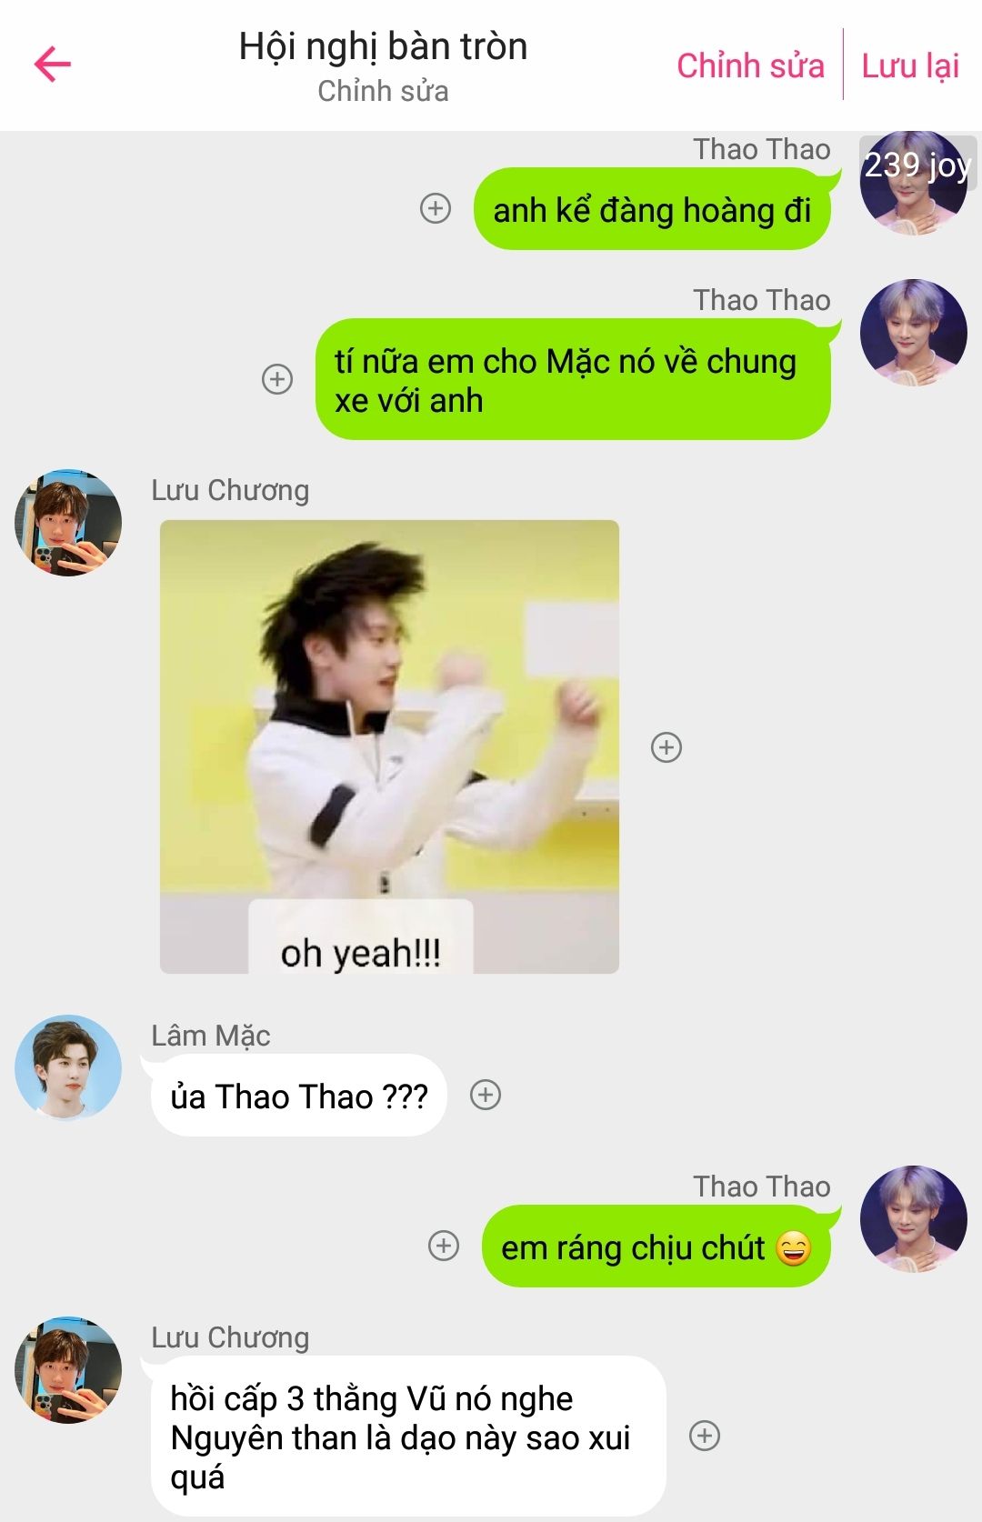Tap the 'Lâm Mặc' sender name label
Viewport: 982px width, 1522px height.
[211, 1036]
